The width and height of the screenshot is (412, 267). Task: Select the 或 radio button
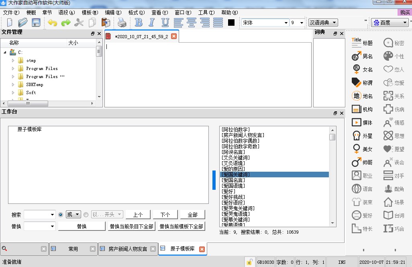(x=61, y=215)
